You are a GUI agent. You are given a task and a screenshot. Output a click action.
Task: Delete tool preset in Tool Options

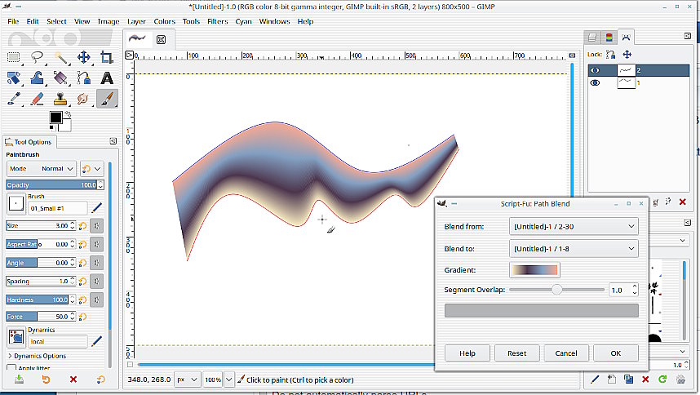tap(73, 379)
